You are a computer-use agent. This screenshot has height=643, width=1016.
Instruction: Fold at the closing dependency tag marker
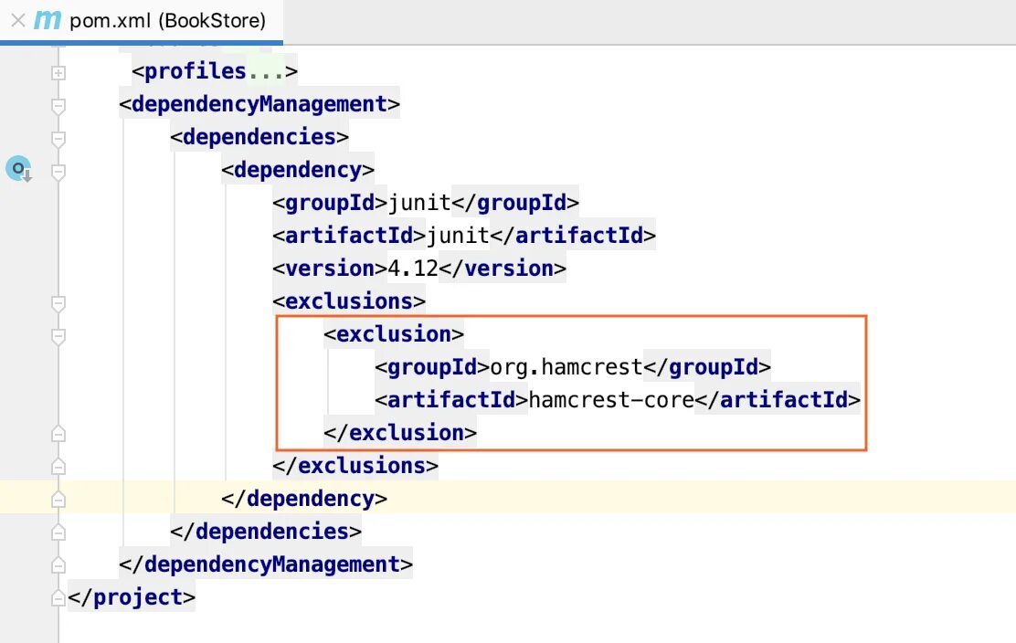[58, 500]
